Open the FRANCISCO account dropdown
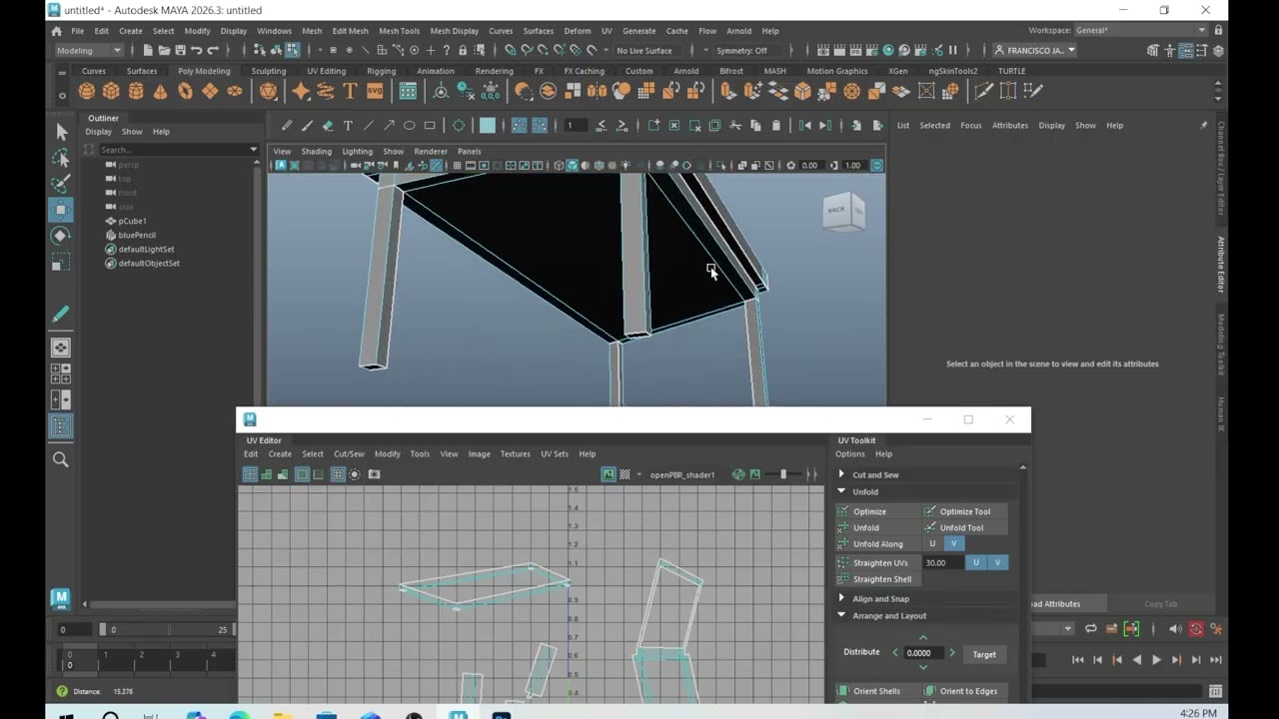 pyautogui.click(x=1036, y=50)
